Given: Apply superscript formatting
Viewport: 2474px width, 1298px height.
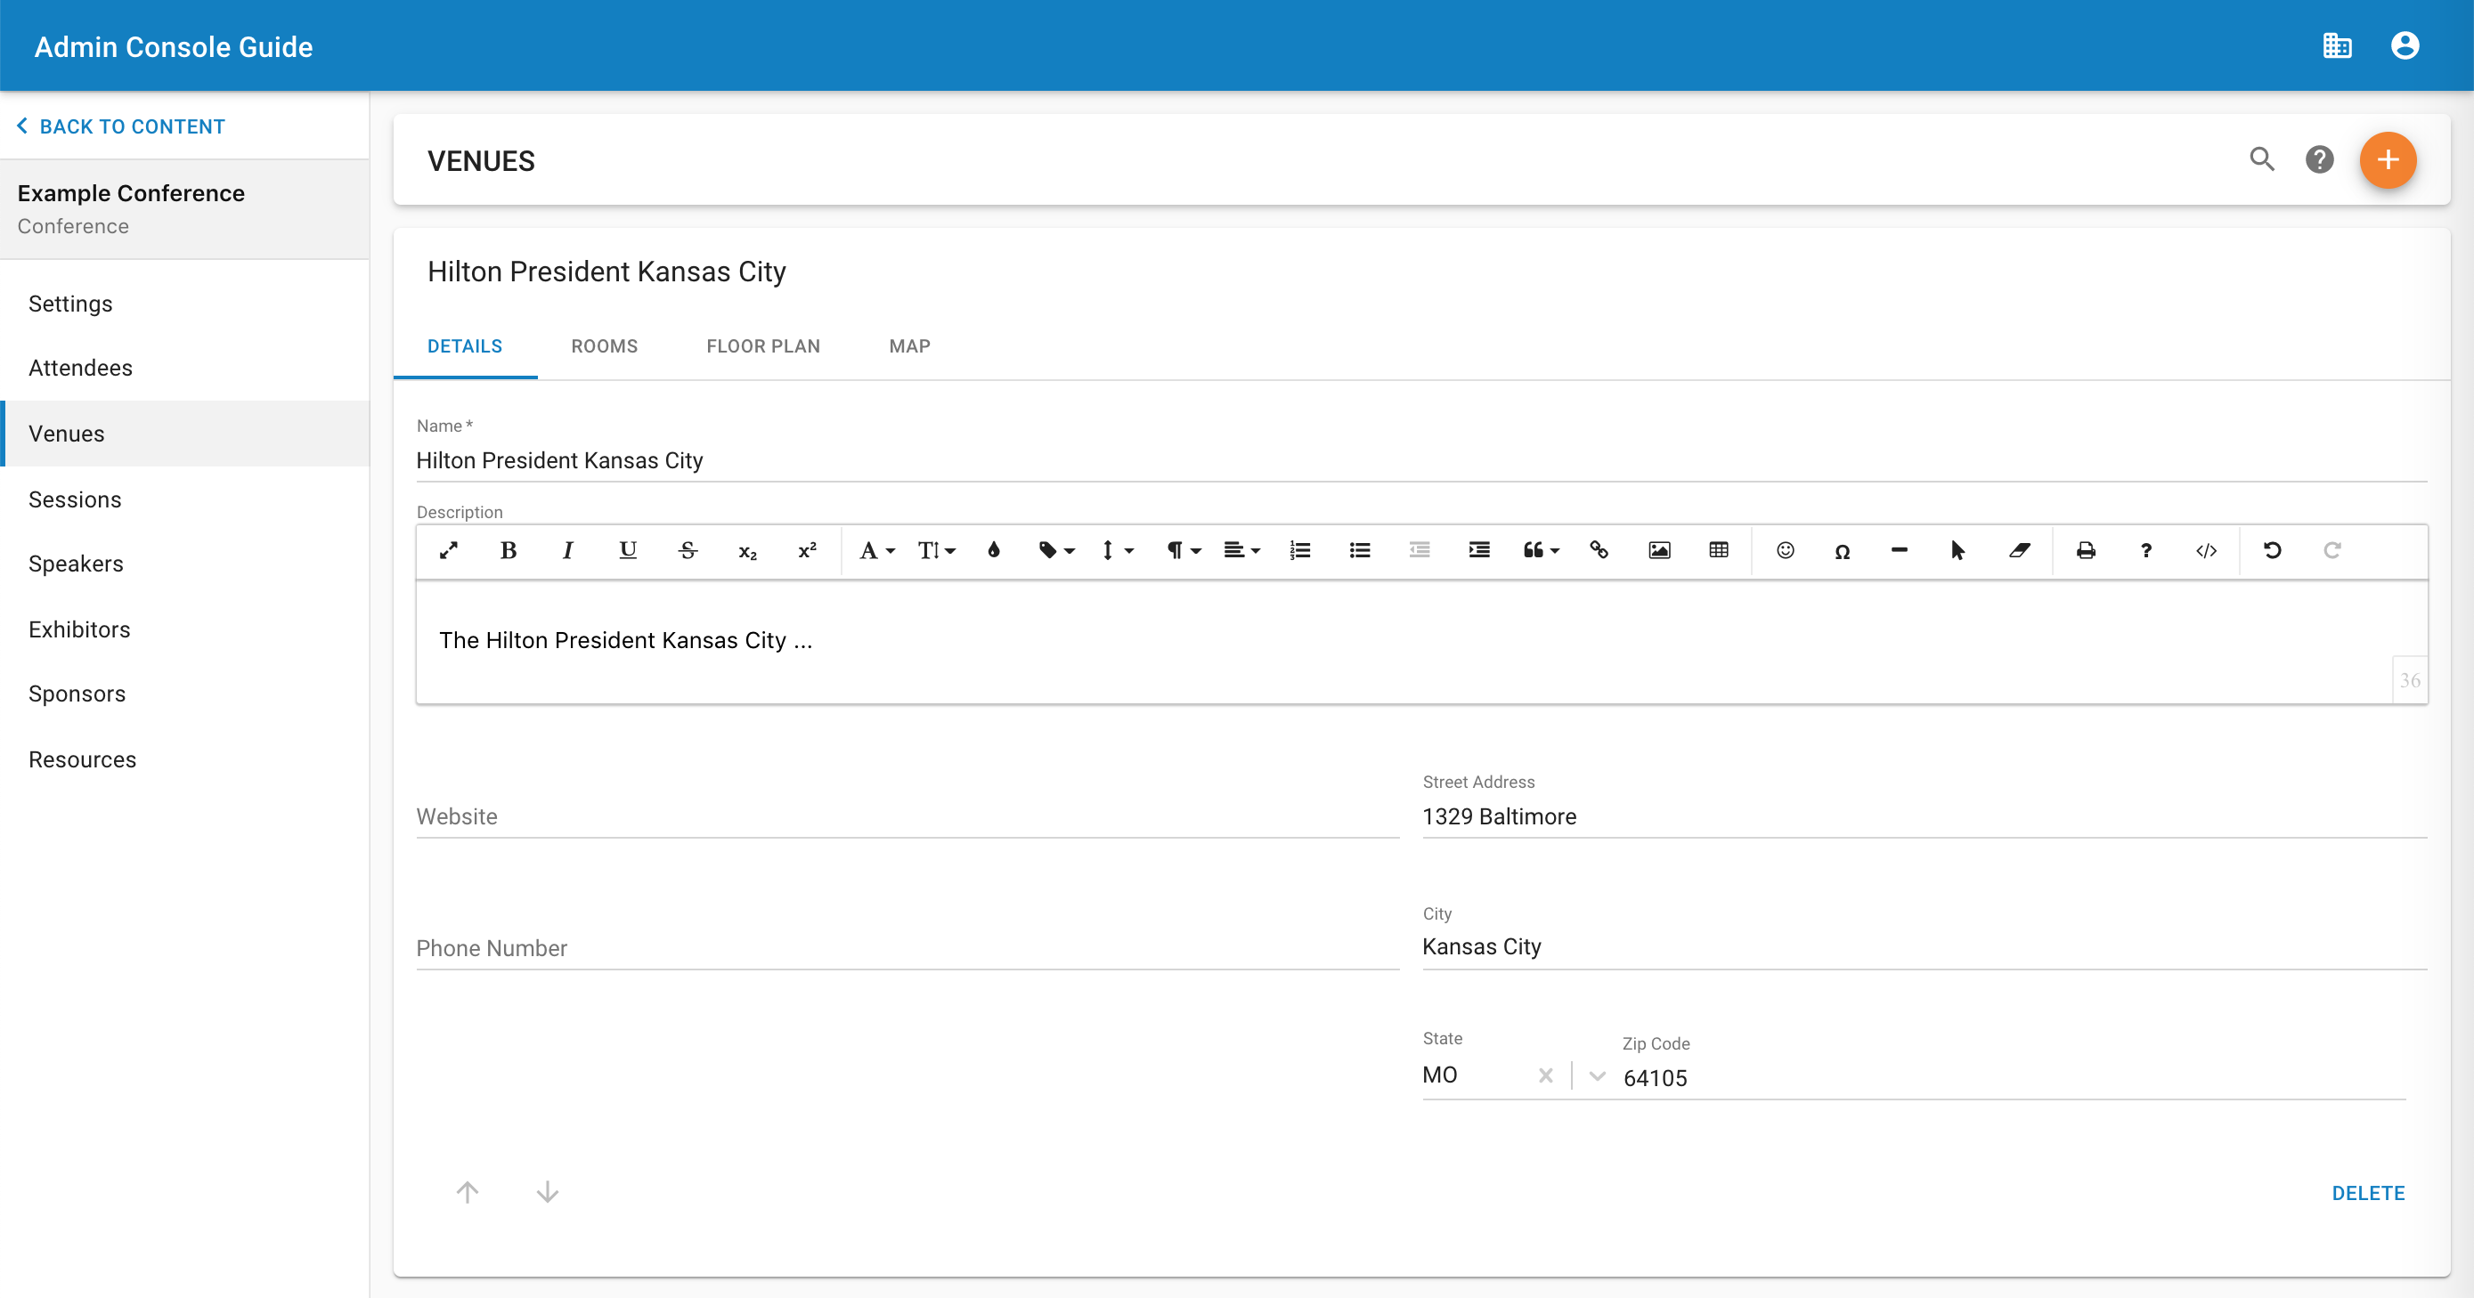Looking at the screenshot, I should click(x=807, y=551).
